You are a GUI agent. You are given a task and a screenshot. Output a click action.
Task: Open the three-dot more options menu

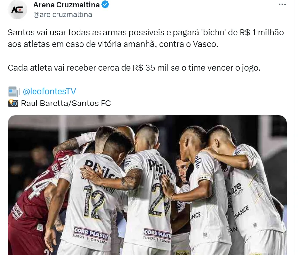coord(282,4)
